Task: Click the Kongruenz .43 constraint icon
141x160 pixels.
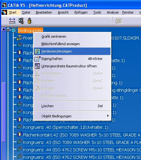Action: pos(20,142)
